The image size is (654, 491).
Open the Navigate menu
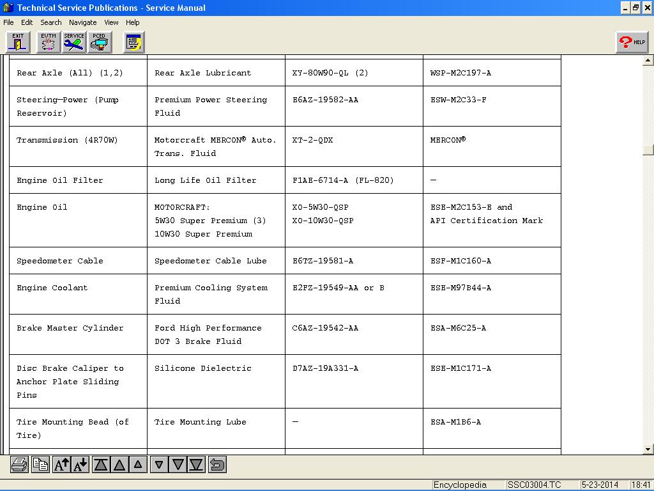pyautogui.click(x=82, y=22)
